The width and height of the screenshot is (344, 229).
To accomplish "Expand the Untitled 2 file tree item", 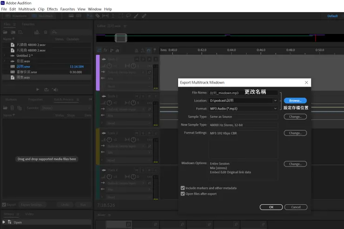I will (x=5, y=56).
